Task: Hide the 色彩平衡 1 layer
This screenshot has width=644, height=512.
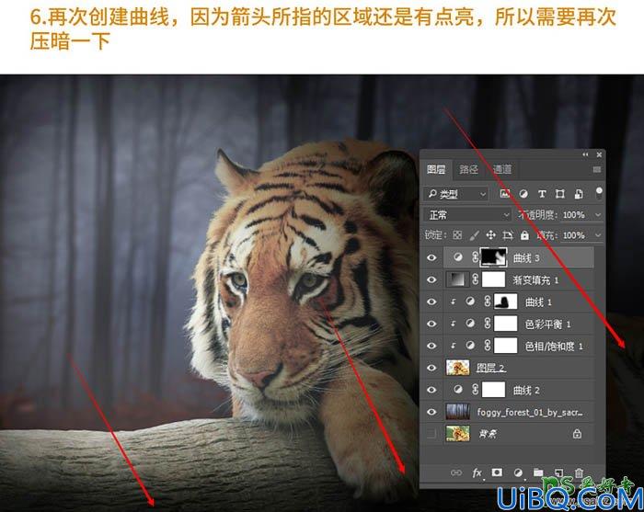Action: click(431, 324)
